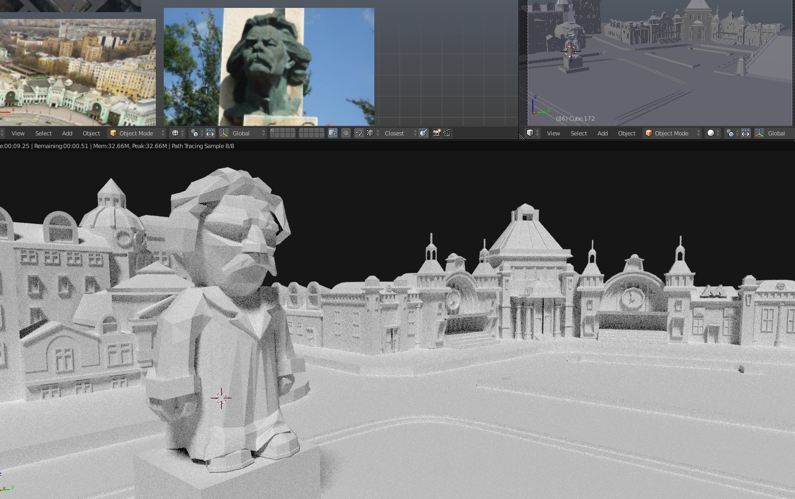
Task: Open the solid shading selector in right viewport
Action: pos(711,133)
